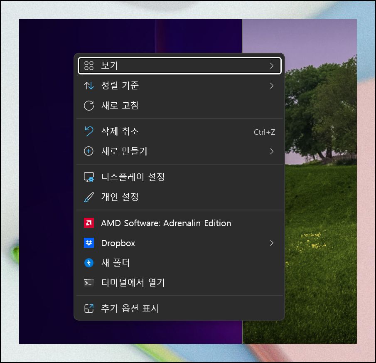Image resolution: width=376 pixels, height=363 pixels.
Task: Open the 새로 만들기 menu entry
Action: [x=179, y=151]
